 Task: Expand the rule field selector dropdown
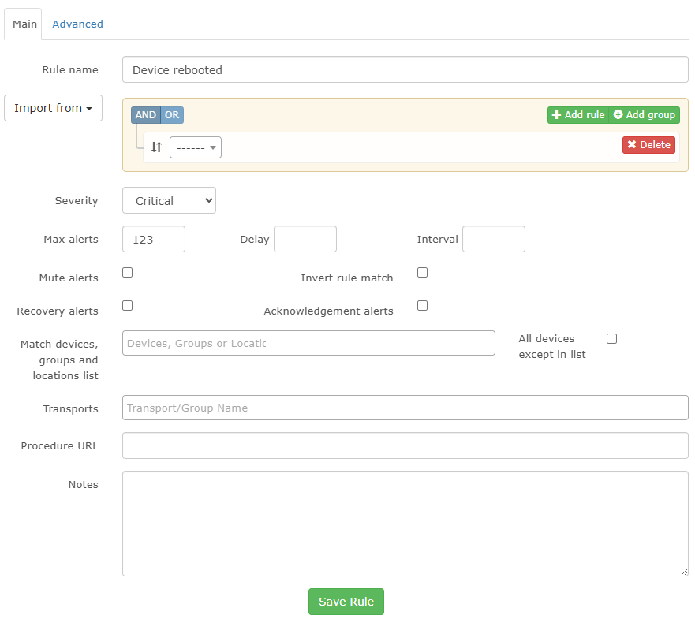[x=196, y=148]
